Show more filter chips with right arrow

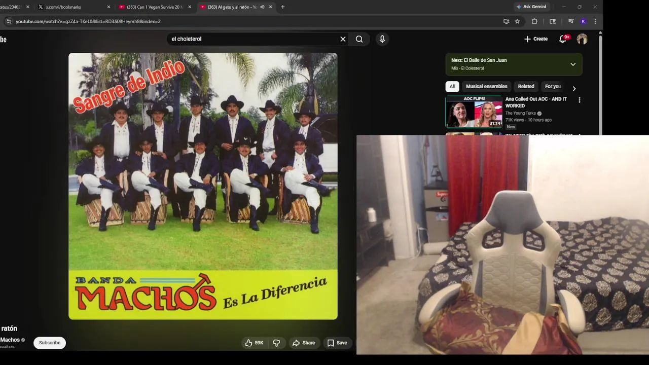click(x=574, y=88)
